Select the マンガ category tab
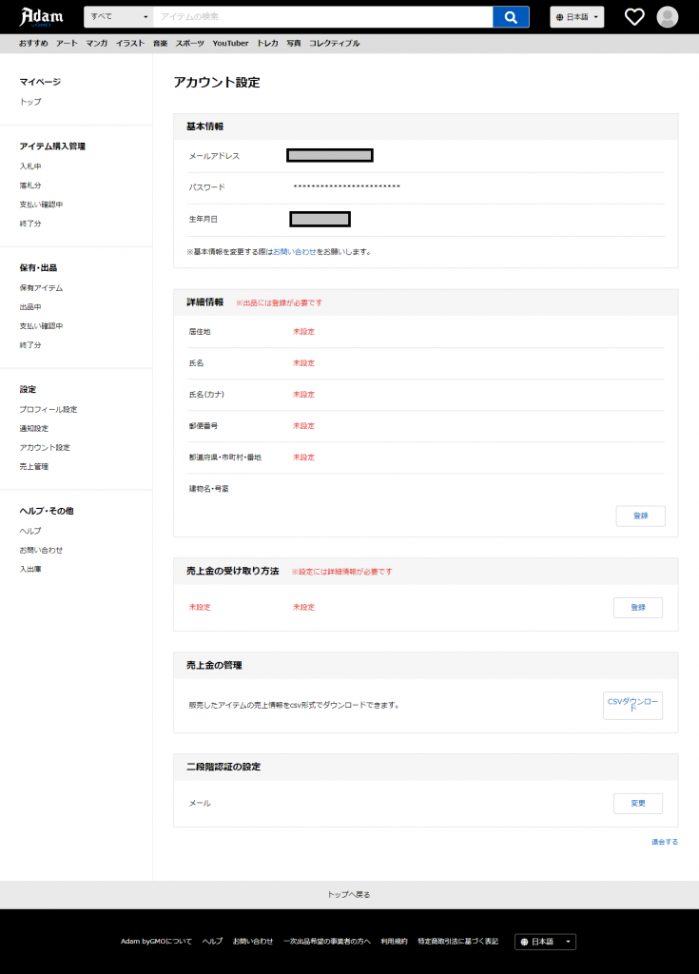Screen dimensions: 699x974 pyautogui.click(x=96, y=43)
